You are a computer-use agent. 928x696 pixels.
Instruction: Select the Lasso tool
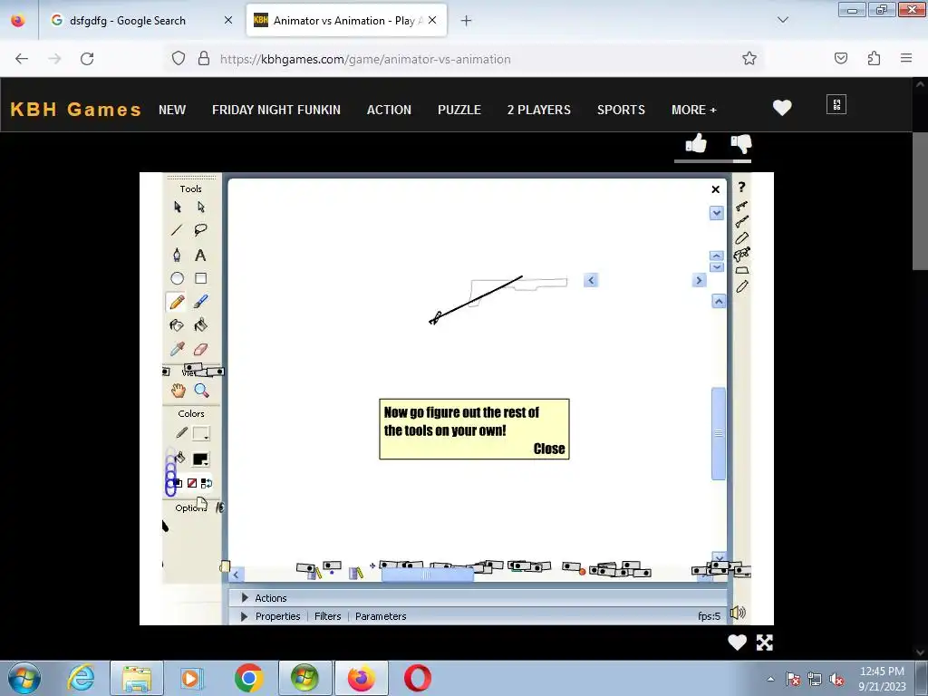(x=200, y=230)
